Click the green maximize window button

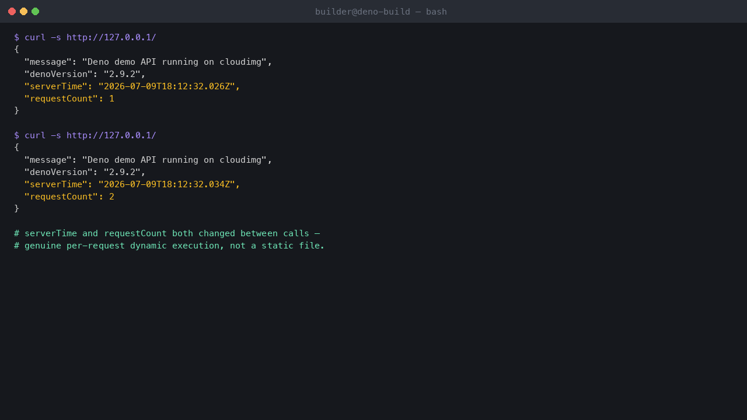tap(35, 11)
